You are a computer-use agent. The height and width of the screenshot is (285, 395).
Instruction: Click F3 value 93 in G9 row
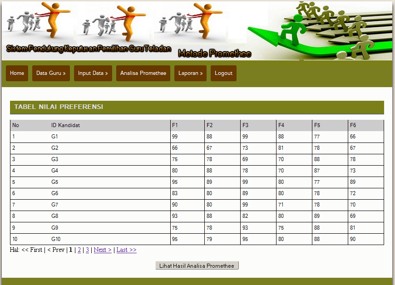coord(258,228)
